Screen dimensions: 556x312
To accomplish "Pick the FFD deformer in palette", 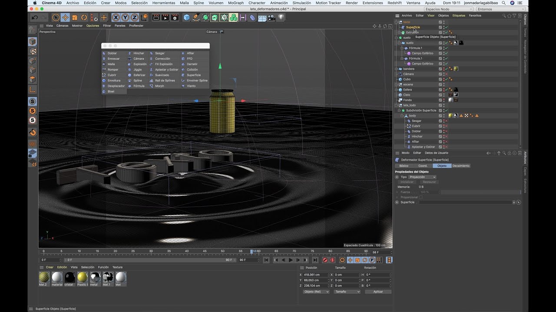I will click(190, 58).
